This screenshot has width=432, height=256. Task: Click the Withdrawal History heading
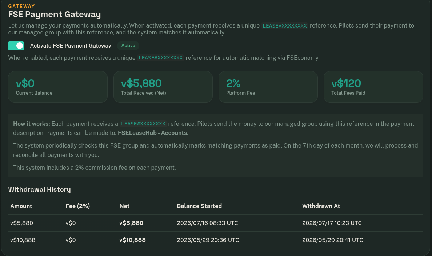pos(39,190)
